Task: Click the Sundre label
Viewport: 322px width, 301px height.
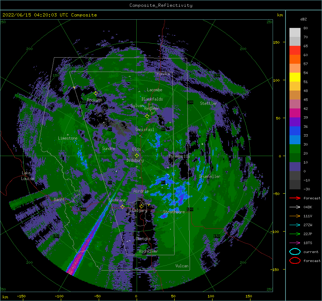Action: 108,149
